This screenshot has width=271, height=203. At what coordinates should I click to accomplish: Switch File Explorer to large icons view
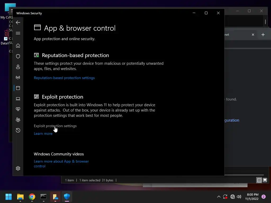(x=265, y=180)
